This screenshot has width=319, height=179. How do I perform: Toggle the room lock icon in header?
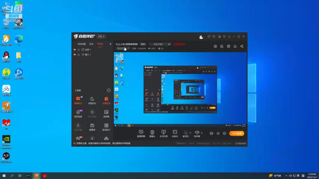coord(222,46)
